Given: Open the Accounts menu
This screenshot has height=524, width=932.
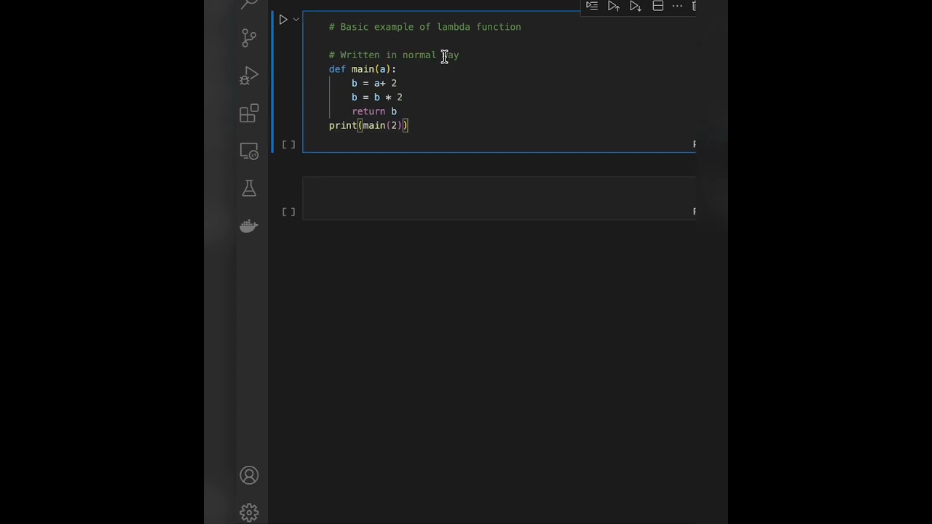Looking at the screenshot, I should pos(249,475).
